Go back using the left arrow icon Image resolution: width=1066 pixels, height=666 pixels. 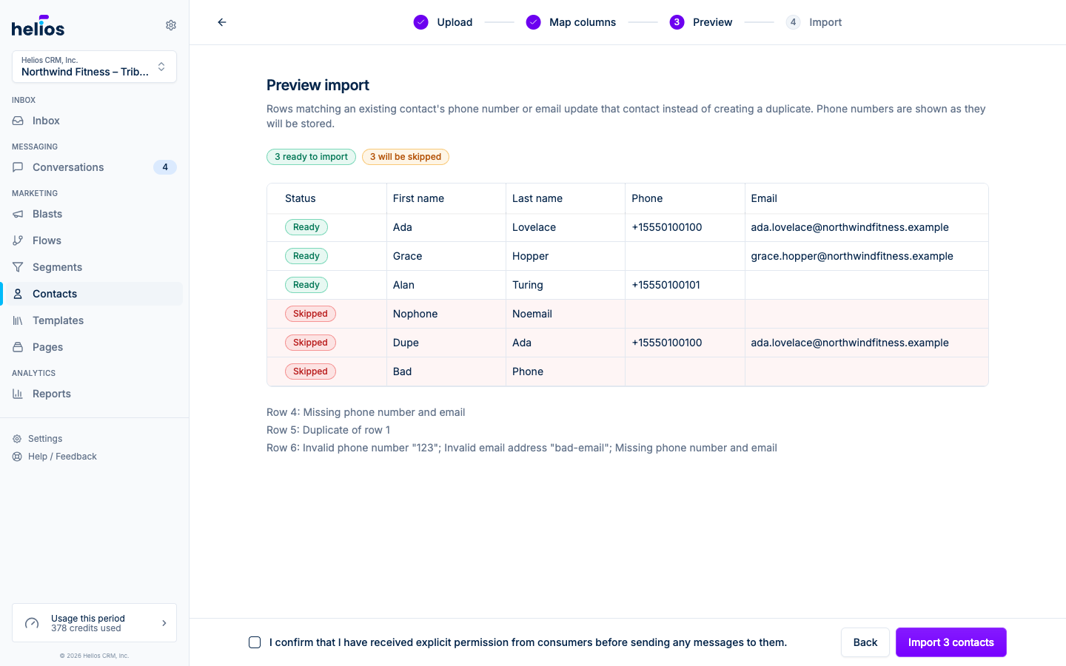222,22
